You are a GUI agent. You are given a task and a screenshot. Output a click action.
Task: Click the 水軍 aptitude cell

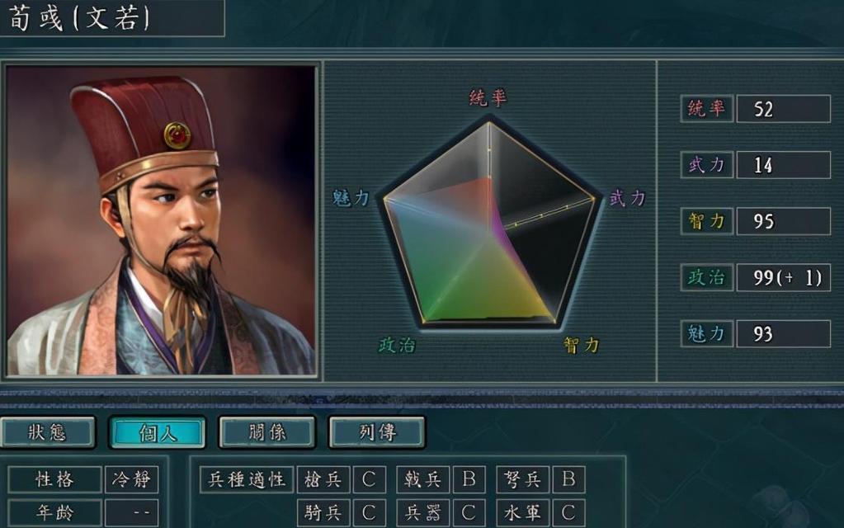523,512
